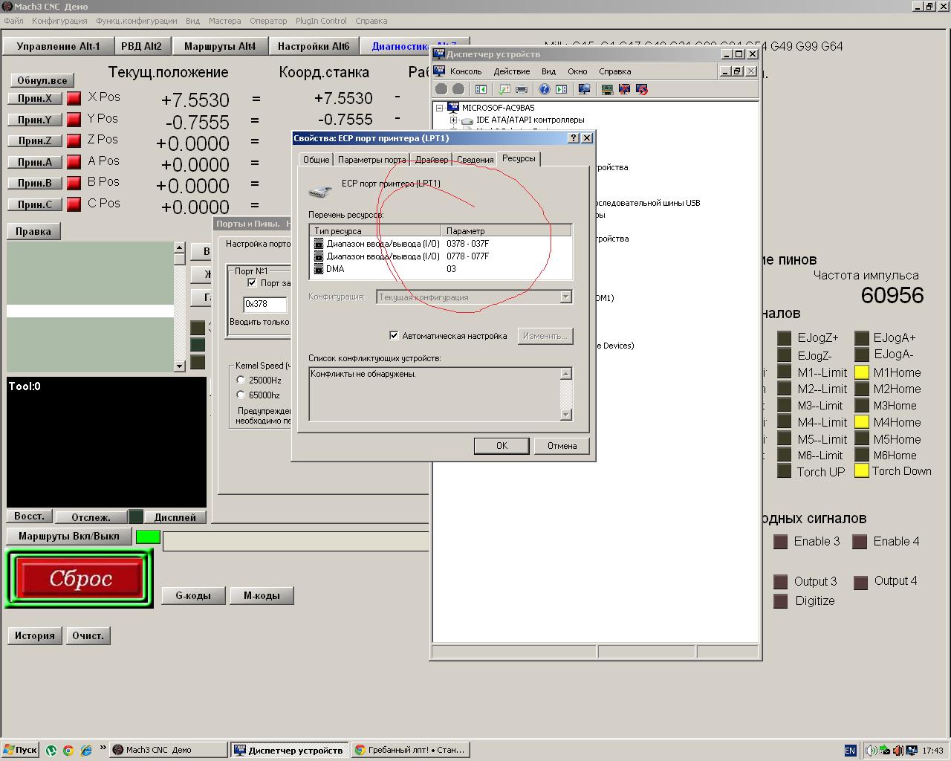The image size is (951, 761).
Task: Open Device Manager Действие menu
Action: [x=512, y=71]
